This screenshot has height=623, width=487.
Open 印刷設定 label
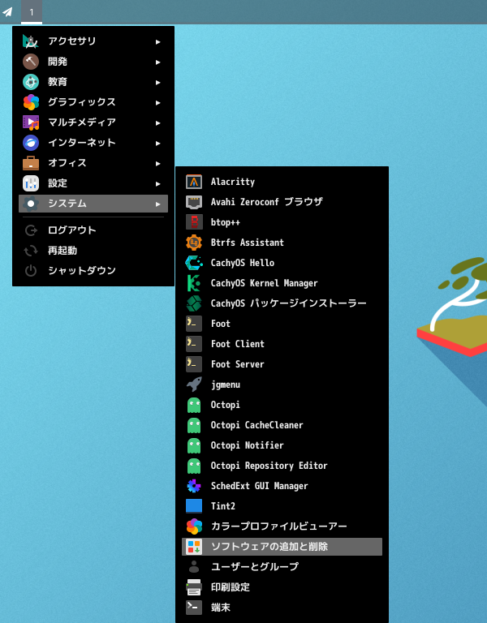coord(231,586)
